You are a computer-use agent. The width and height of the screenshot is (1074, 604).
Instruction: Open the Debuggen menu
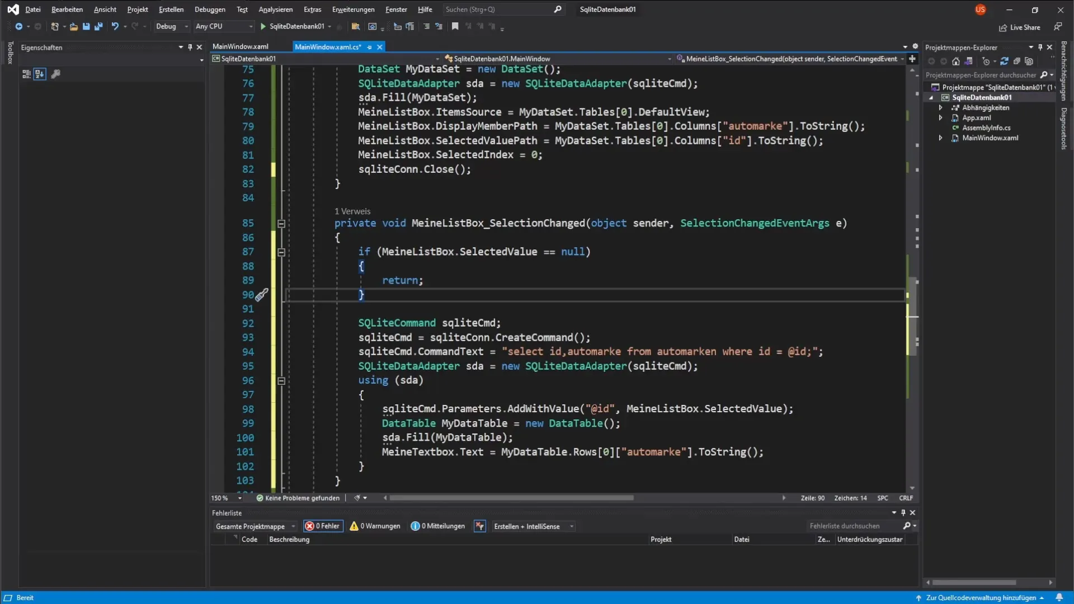click(210, 10)
